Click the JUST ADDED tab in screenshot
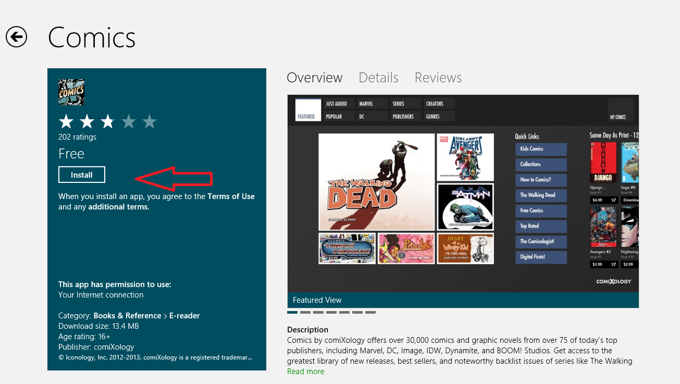The height and width of the screenshot is (384, 680). 339,103
